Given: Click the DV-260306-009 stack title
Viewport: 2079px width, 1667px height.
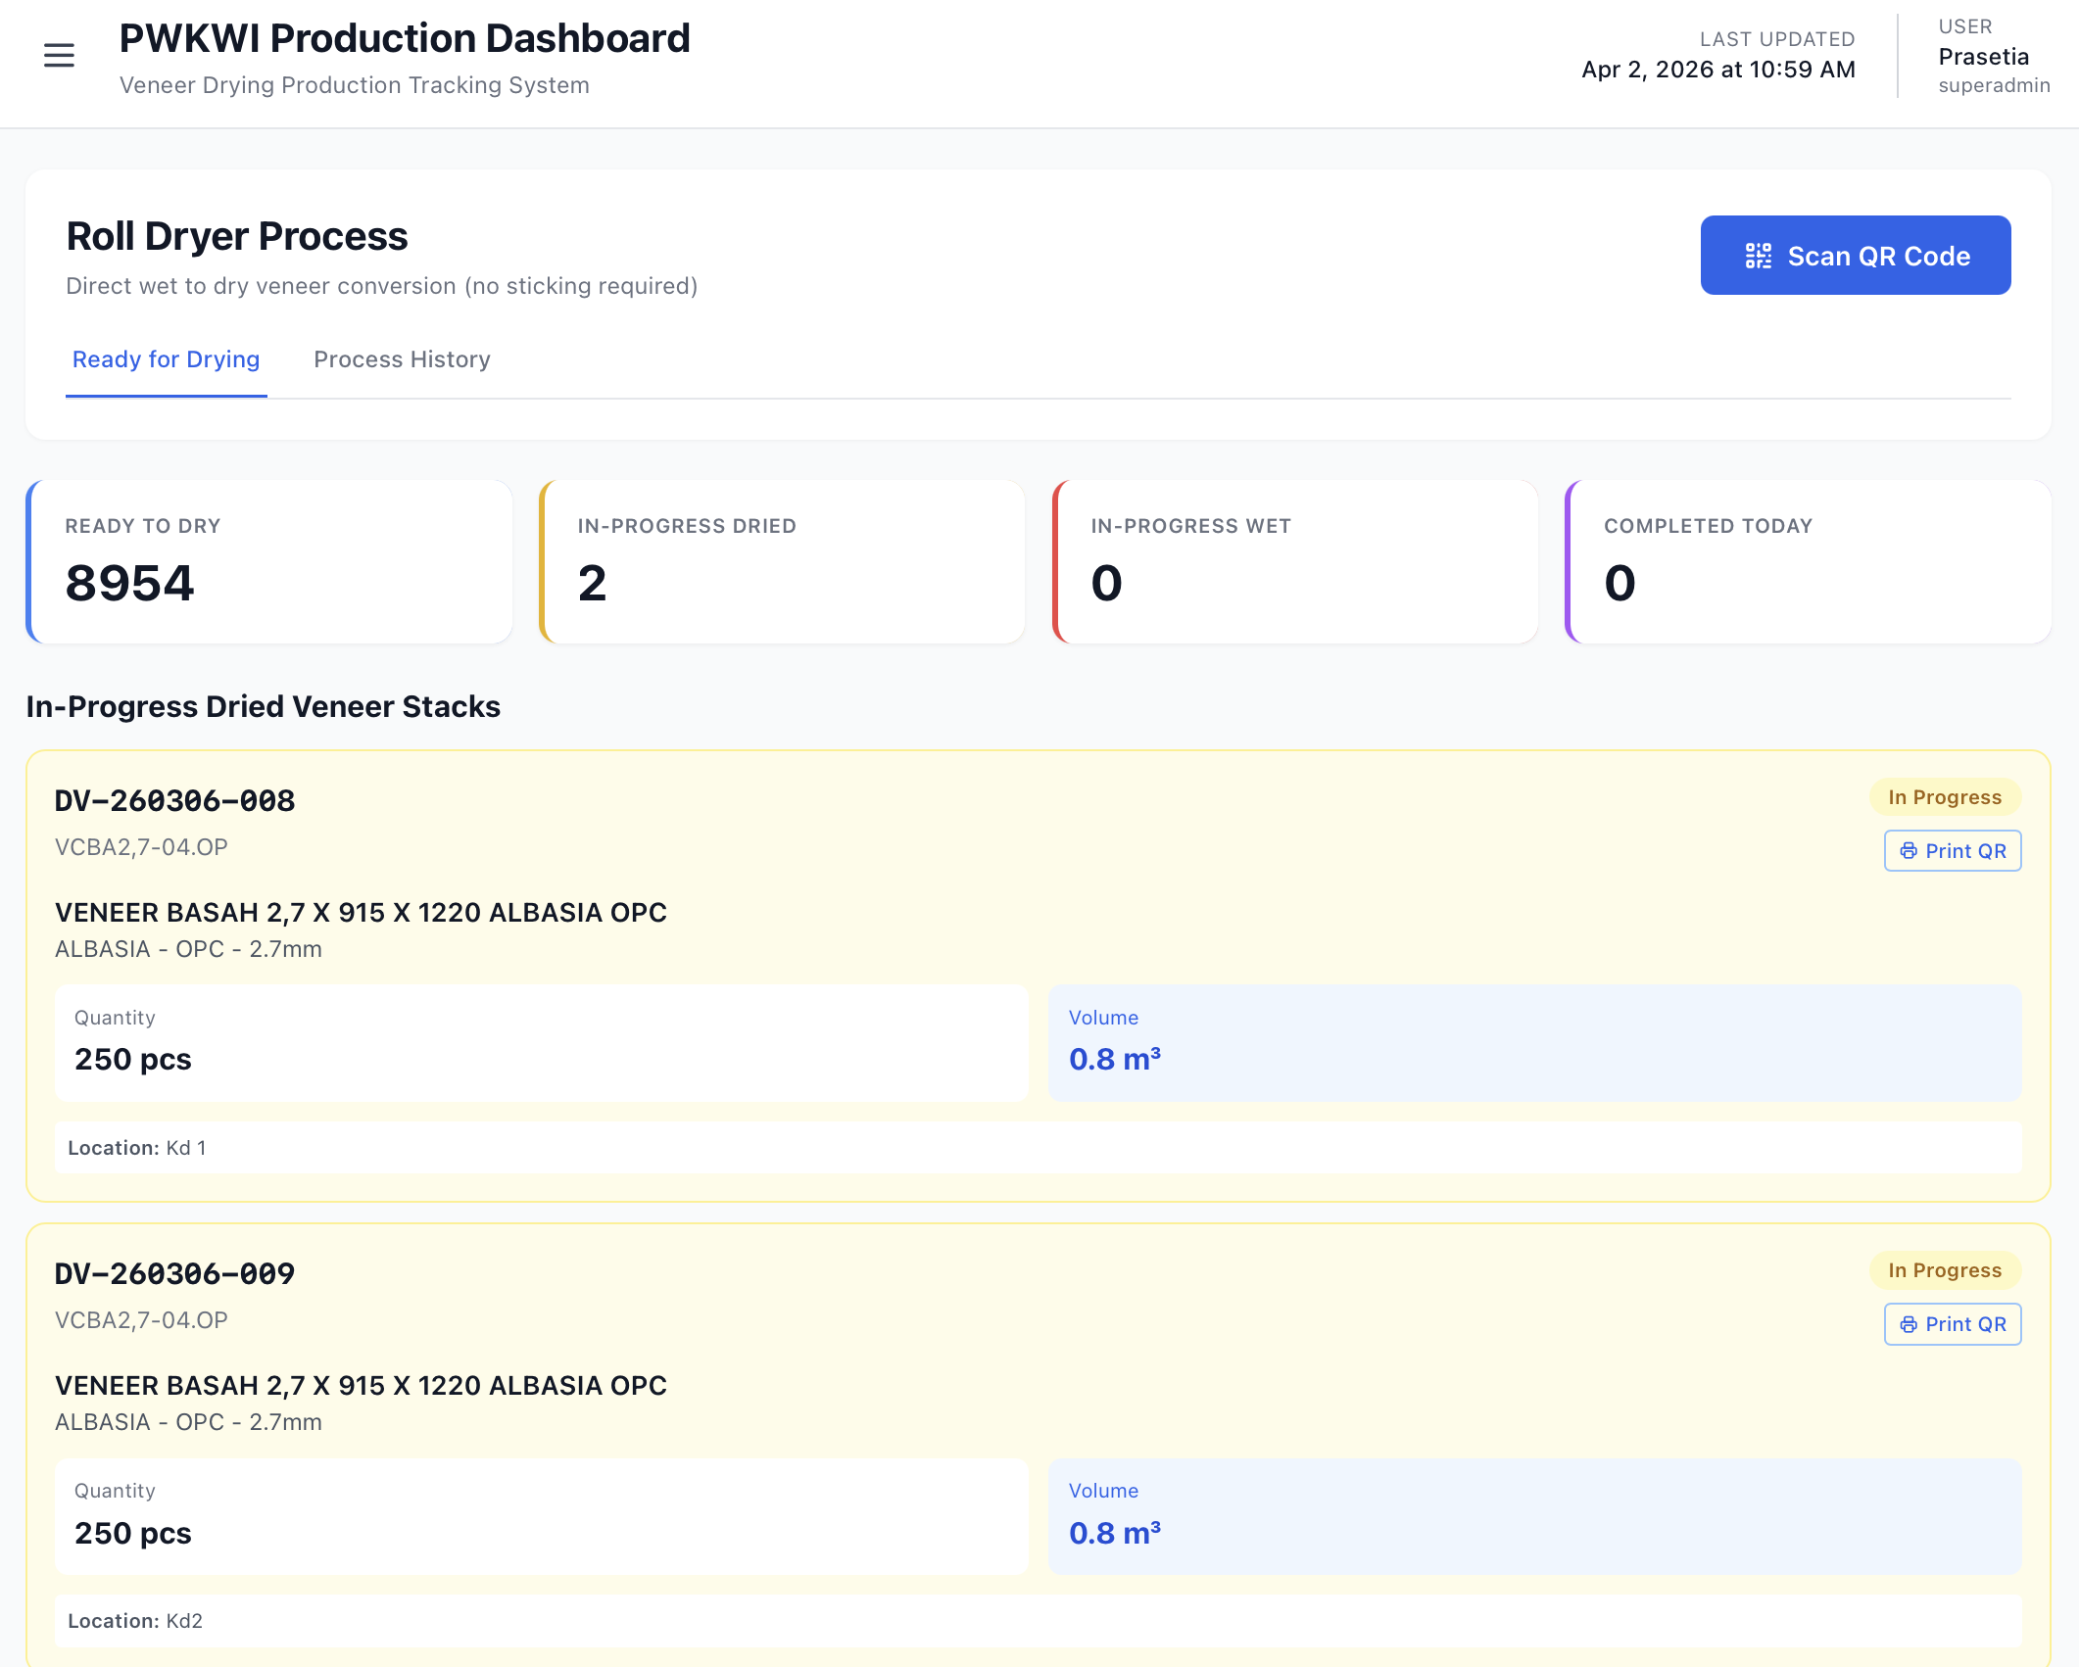Looking at the screenshot, I should (174, 1273).
